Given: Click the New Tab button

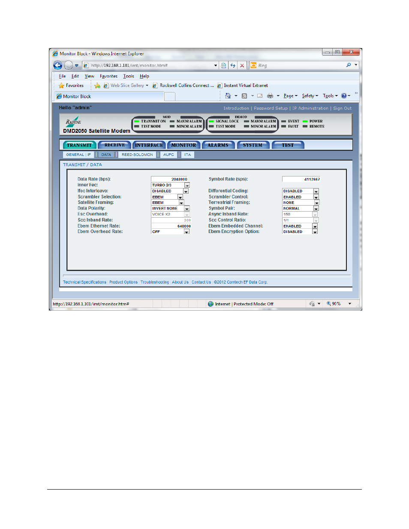Looking at the screenshot, I should [x=170, y=97].
